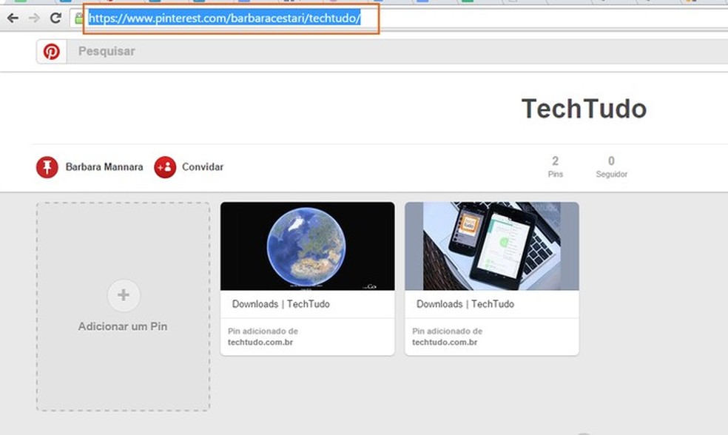The height and width of the screenshot is (435, 728).
Task: Open techtudo.com.br source under tablet pin
Action: coord(445,342)
